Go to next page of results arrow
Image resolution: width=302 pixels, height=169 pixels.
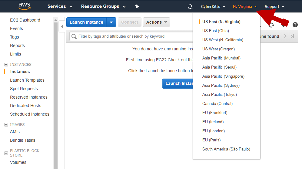pos(285,36)
